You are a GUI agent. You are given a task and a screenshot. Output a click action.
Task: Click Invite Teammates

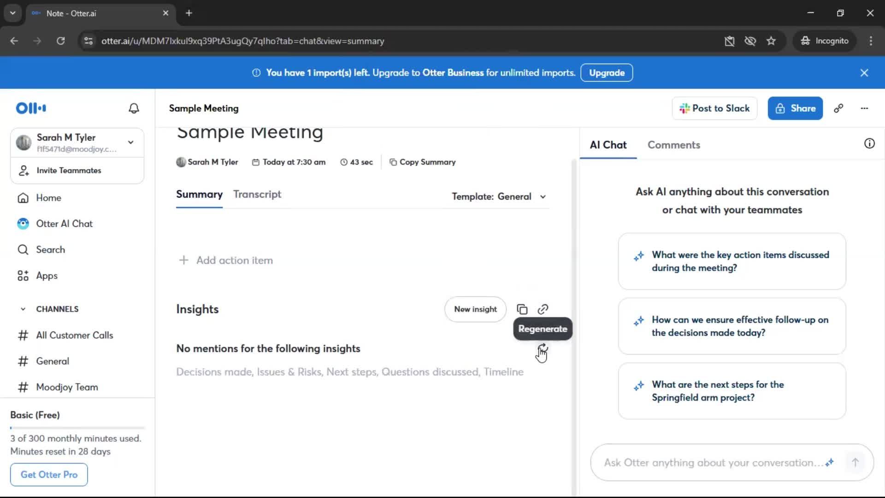point(77,171)
